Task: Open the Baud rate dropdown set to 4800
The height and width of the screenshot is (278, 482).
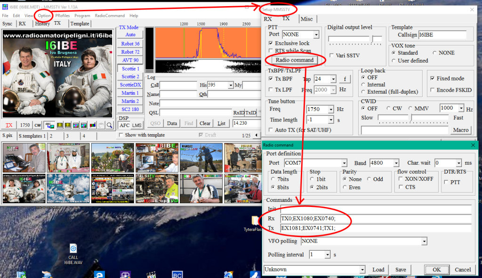Action: 384,163
